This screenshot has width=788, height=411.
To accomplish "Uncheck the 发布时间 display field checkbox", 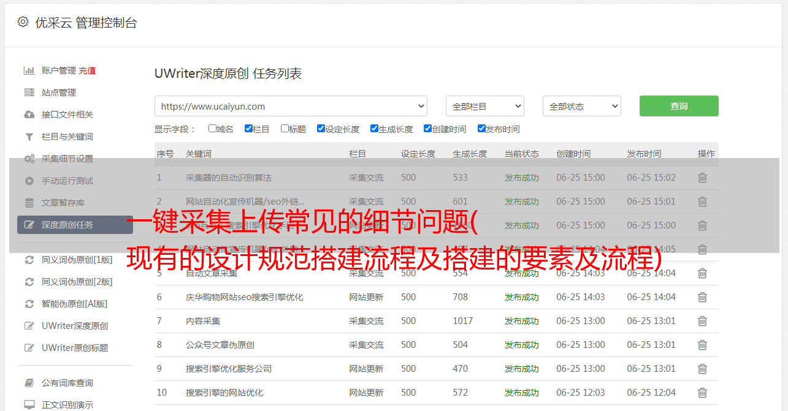I will tap(481, 129).
